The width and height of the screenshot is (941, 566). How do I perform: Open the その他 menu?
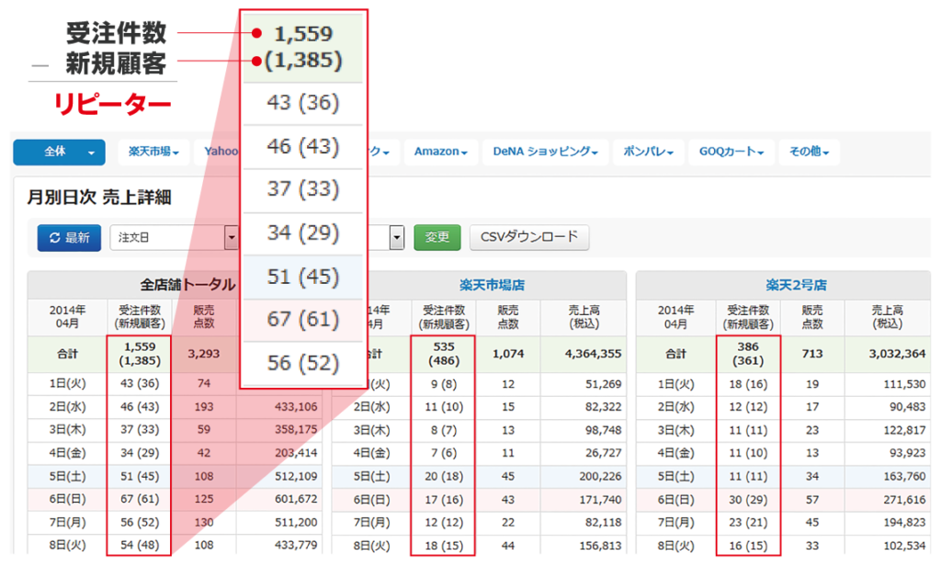point(809,152)
